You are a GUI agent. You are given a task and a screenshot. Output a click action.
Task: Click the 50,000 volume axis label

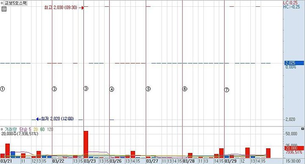291,134
